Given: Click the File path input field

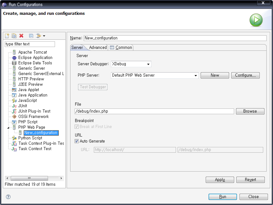Looking at the screenshot, I should (154, 111).
